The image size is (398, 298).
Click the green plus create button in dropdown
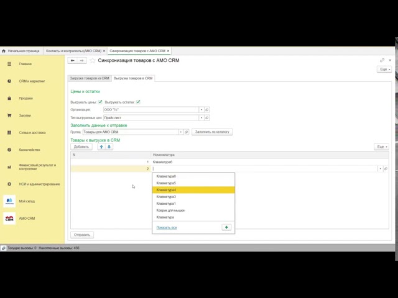pos(226,227)
